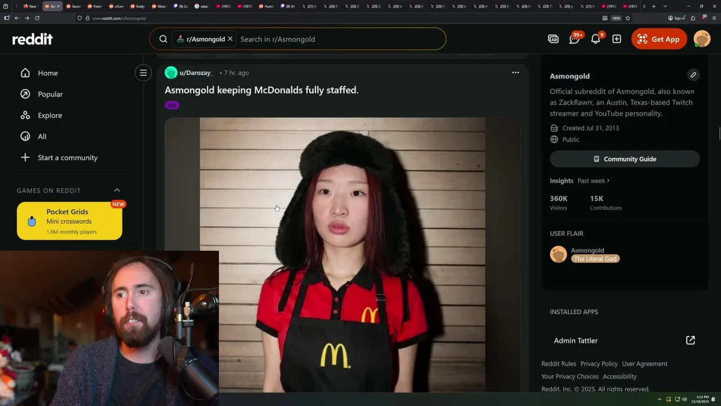Image resolution: width=721 pixels, height=406 pixels.
Task: Click the shield tracking protection icon
Action: pyautogui.click(x=79, y=18)
